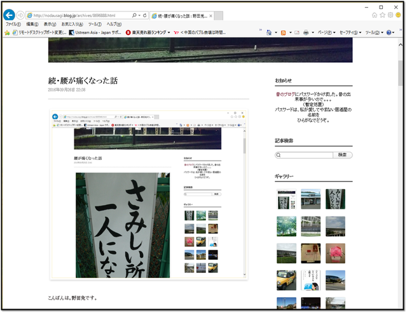Open the ツール(O) command bar dropdown

click(375, 32)
